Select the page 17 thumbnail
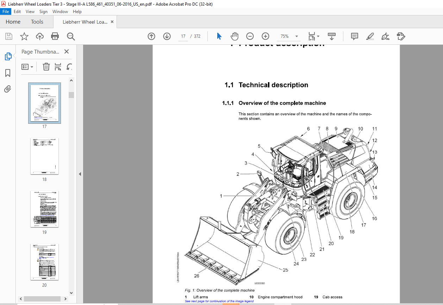 [x=44, y=103]
